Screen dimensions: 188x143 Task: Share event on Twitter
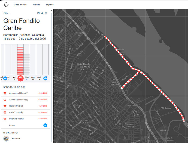pyautogui.click(x=42, y=13)
